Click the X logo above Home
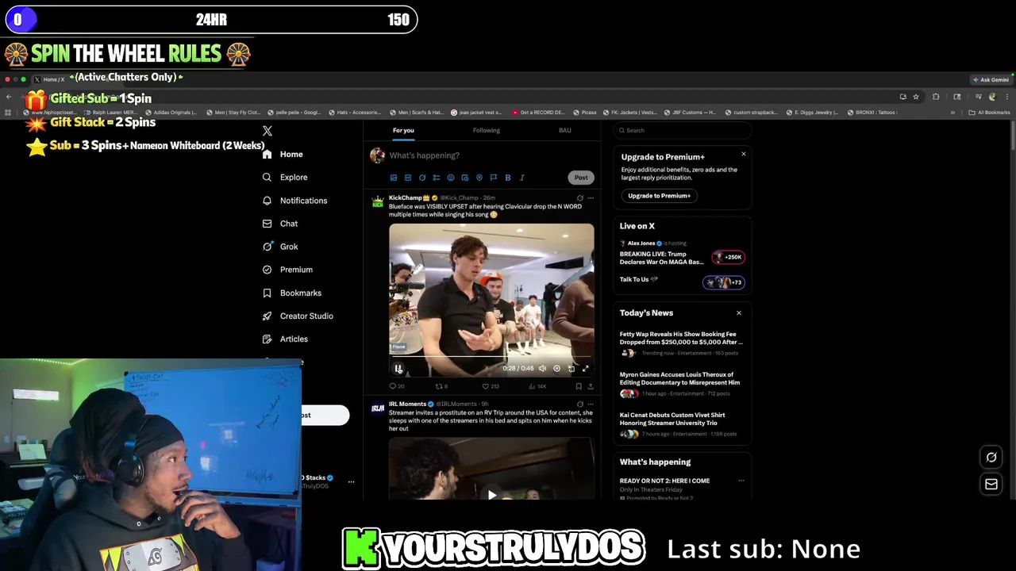The height and width of the screenshot is (571, 1016). (x=267, y=131)
